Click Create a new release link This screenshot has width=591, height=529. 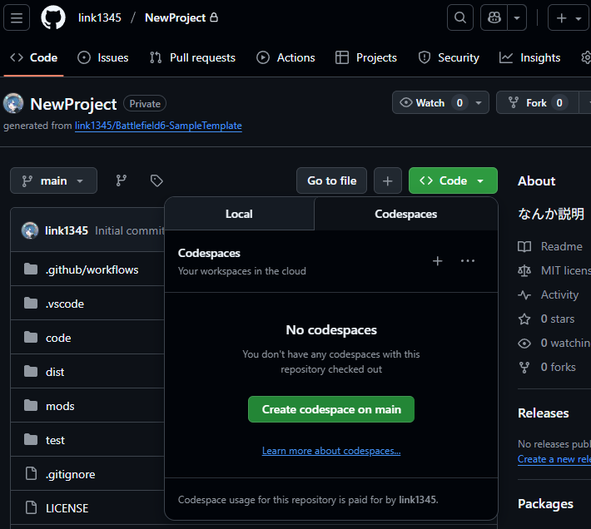(x=554, y=459)
